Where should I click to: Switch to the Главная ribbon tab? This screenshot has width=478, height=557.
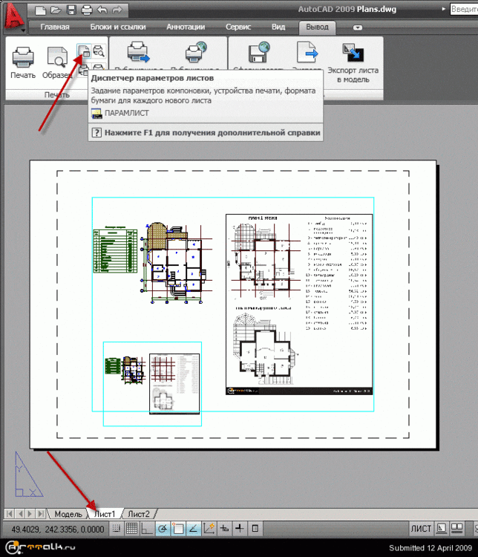click(55, 27)
